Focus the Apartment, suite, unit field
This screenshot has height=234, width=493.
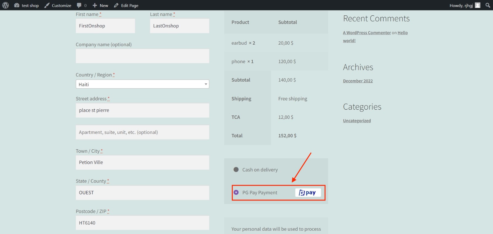coord(142,132)
